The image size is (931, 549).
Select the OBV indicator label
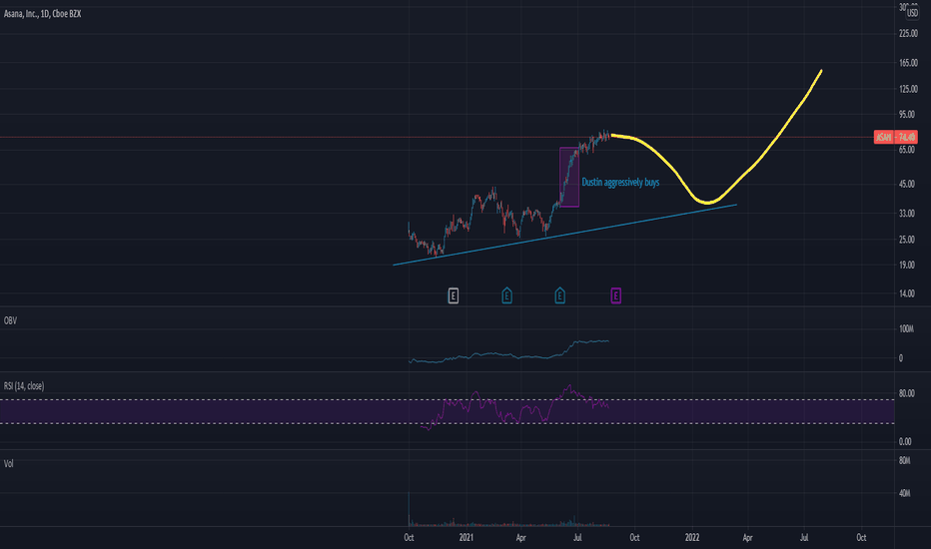10,320
